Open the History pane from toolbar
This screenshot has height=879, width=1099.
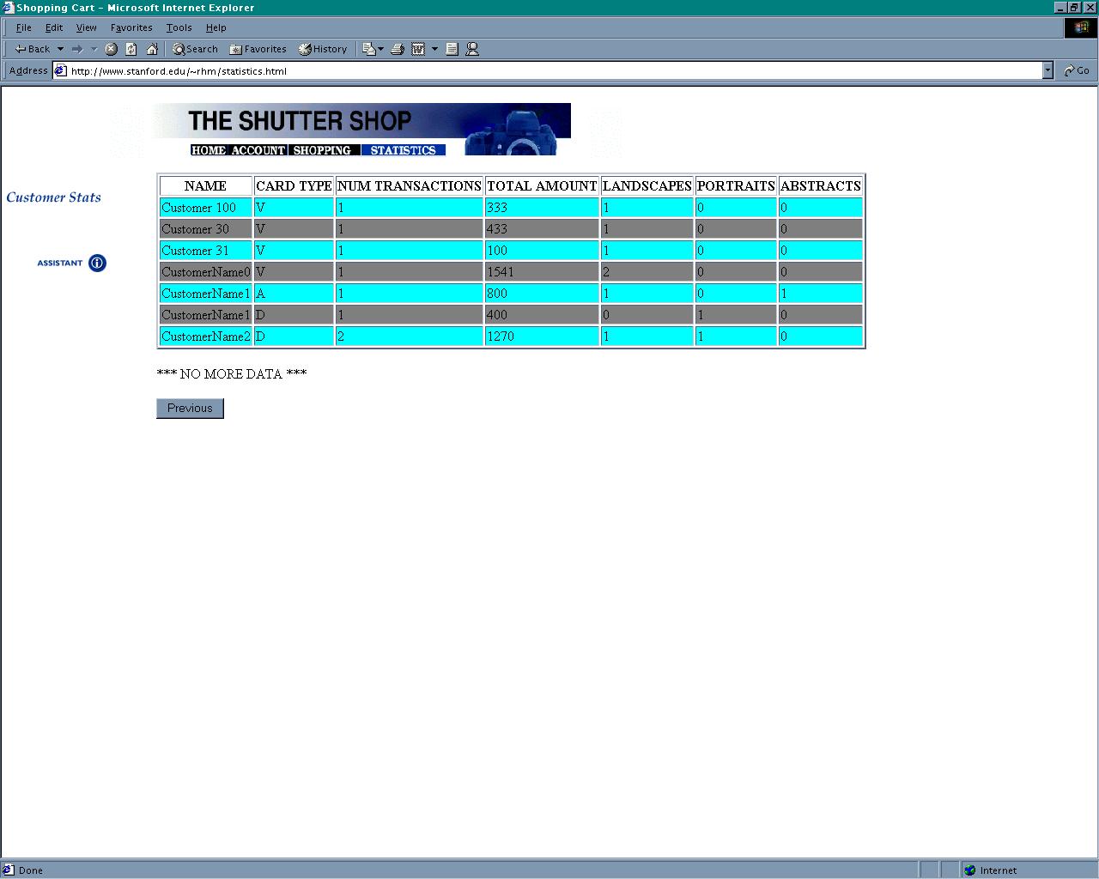[323, 49]
